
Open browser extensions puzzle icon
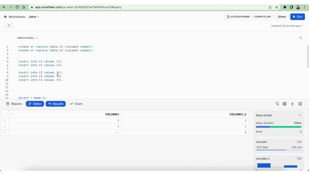(285, 7)
